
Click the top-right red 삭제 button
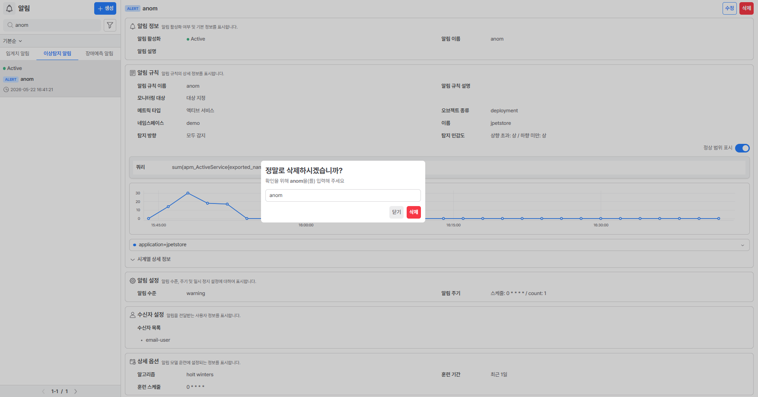pyautogui.click(x=746, y=8)
